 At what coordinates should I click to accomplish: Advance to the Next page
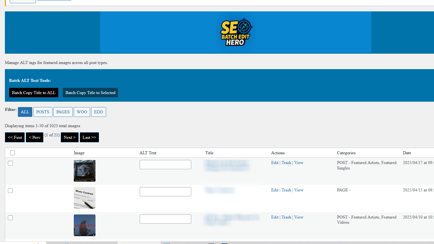70,137
